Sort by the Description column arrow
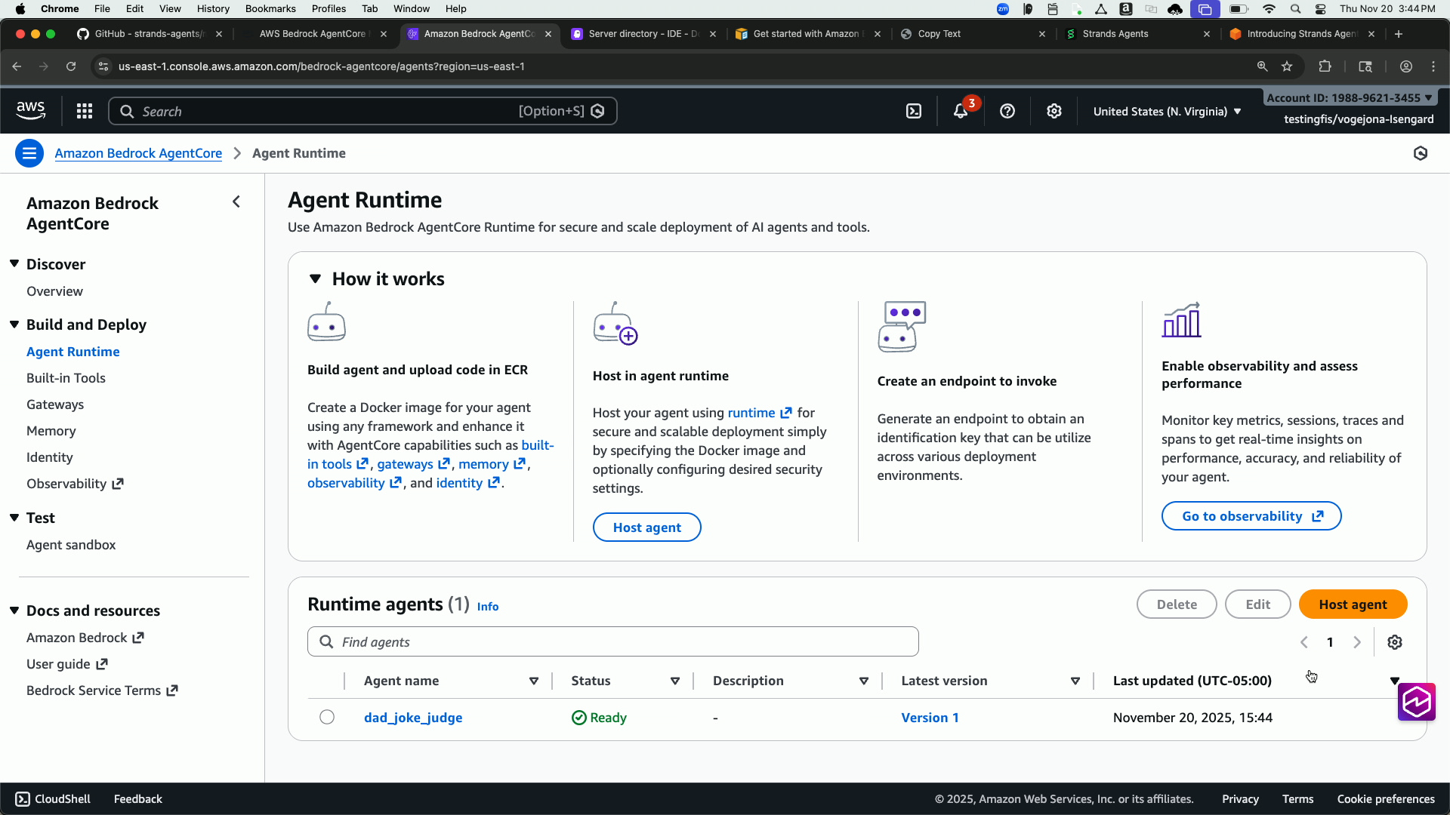 point(864,681)
